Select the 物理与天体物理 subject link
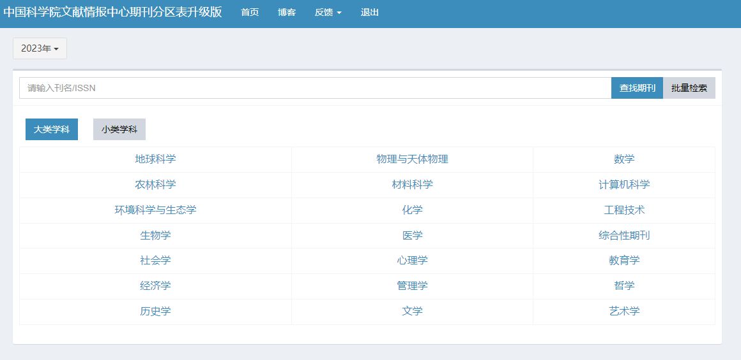This screenshot has height=360, width=741. coord(412,159)
